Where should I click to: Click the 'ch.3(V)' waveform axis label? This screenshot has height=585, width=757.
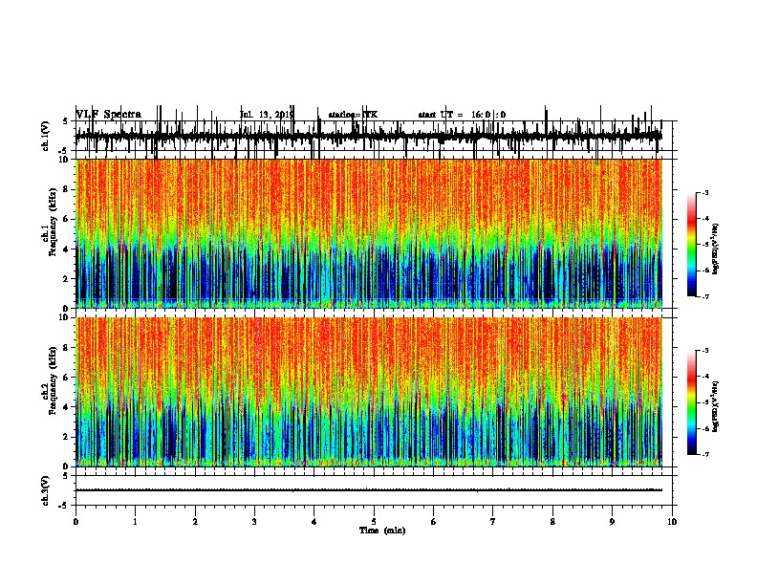(x=46, y=490)
